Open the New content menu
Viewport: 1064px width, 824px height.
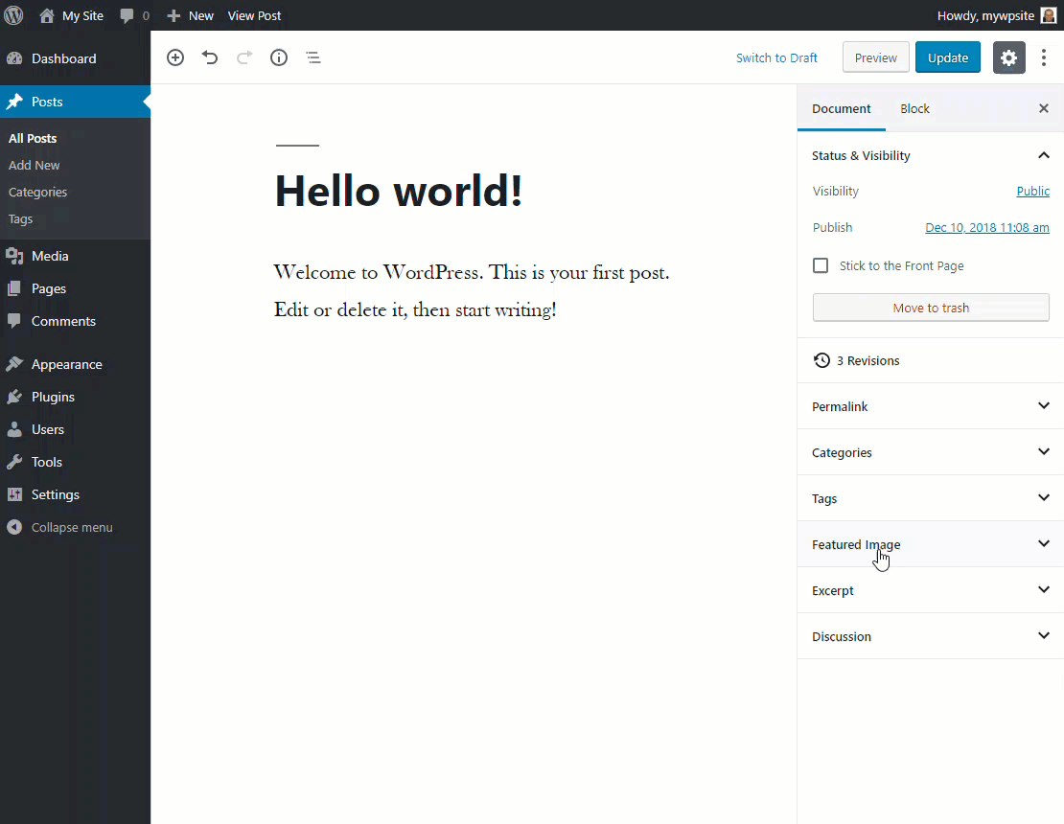pos(190,15)
